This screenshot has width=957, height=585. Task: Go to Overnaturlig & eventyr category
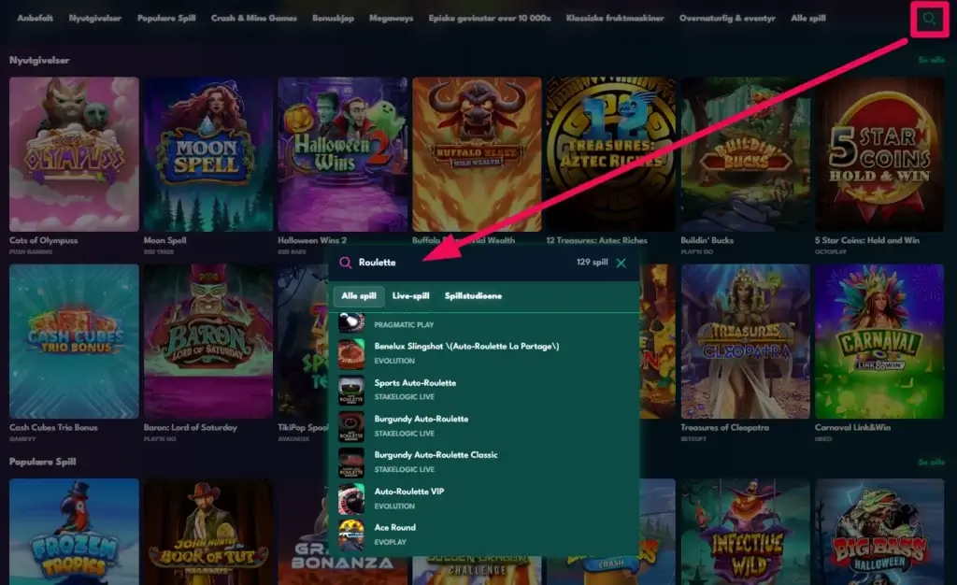coord(727,19)
